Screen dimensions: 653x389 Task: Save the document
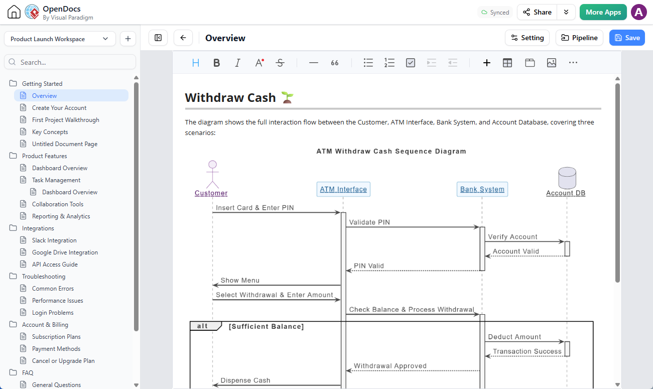627,38
